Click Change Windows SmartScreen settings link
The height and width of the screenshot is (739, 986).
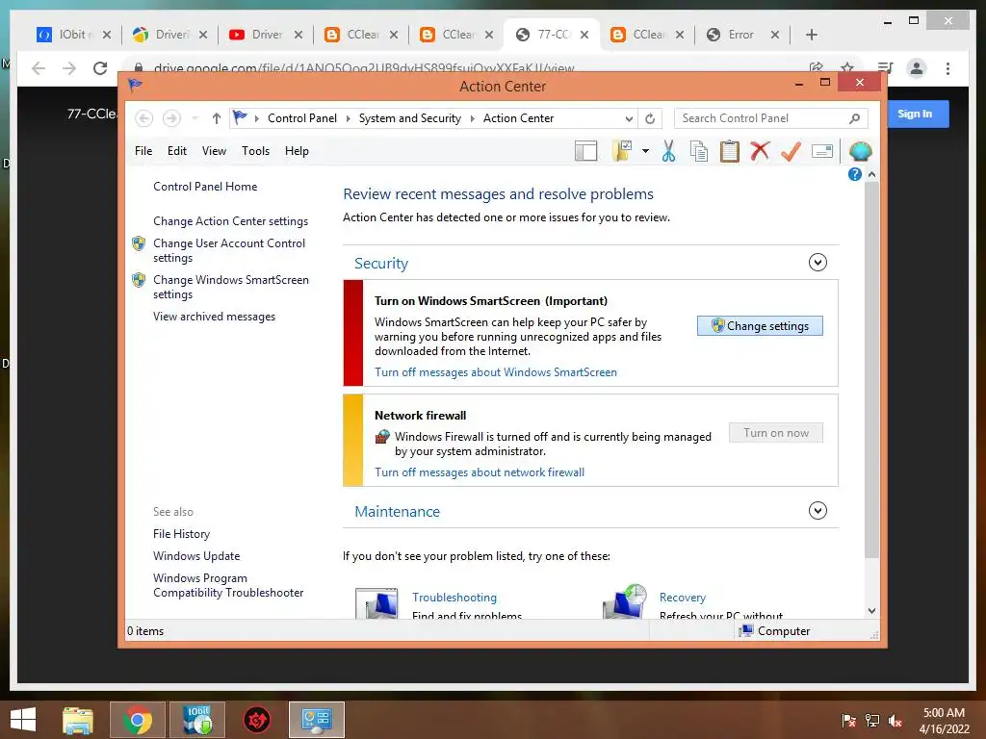tap(231, 287)
